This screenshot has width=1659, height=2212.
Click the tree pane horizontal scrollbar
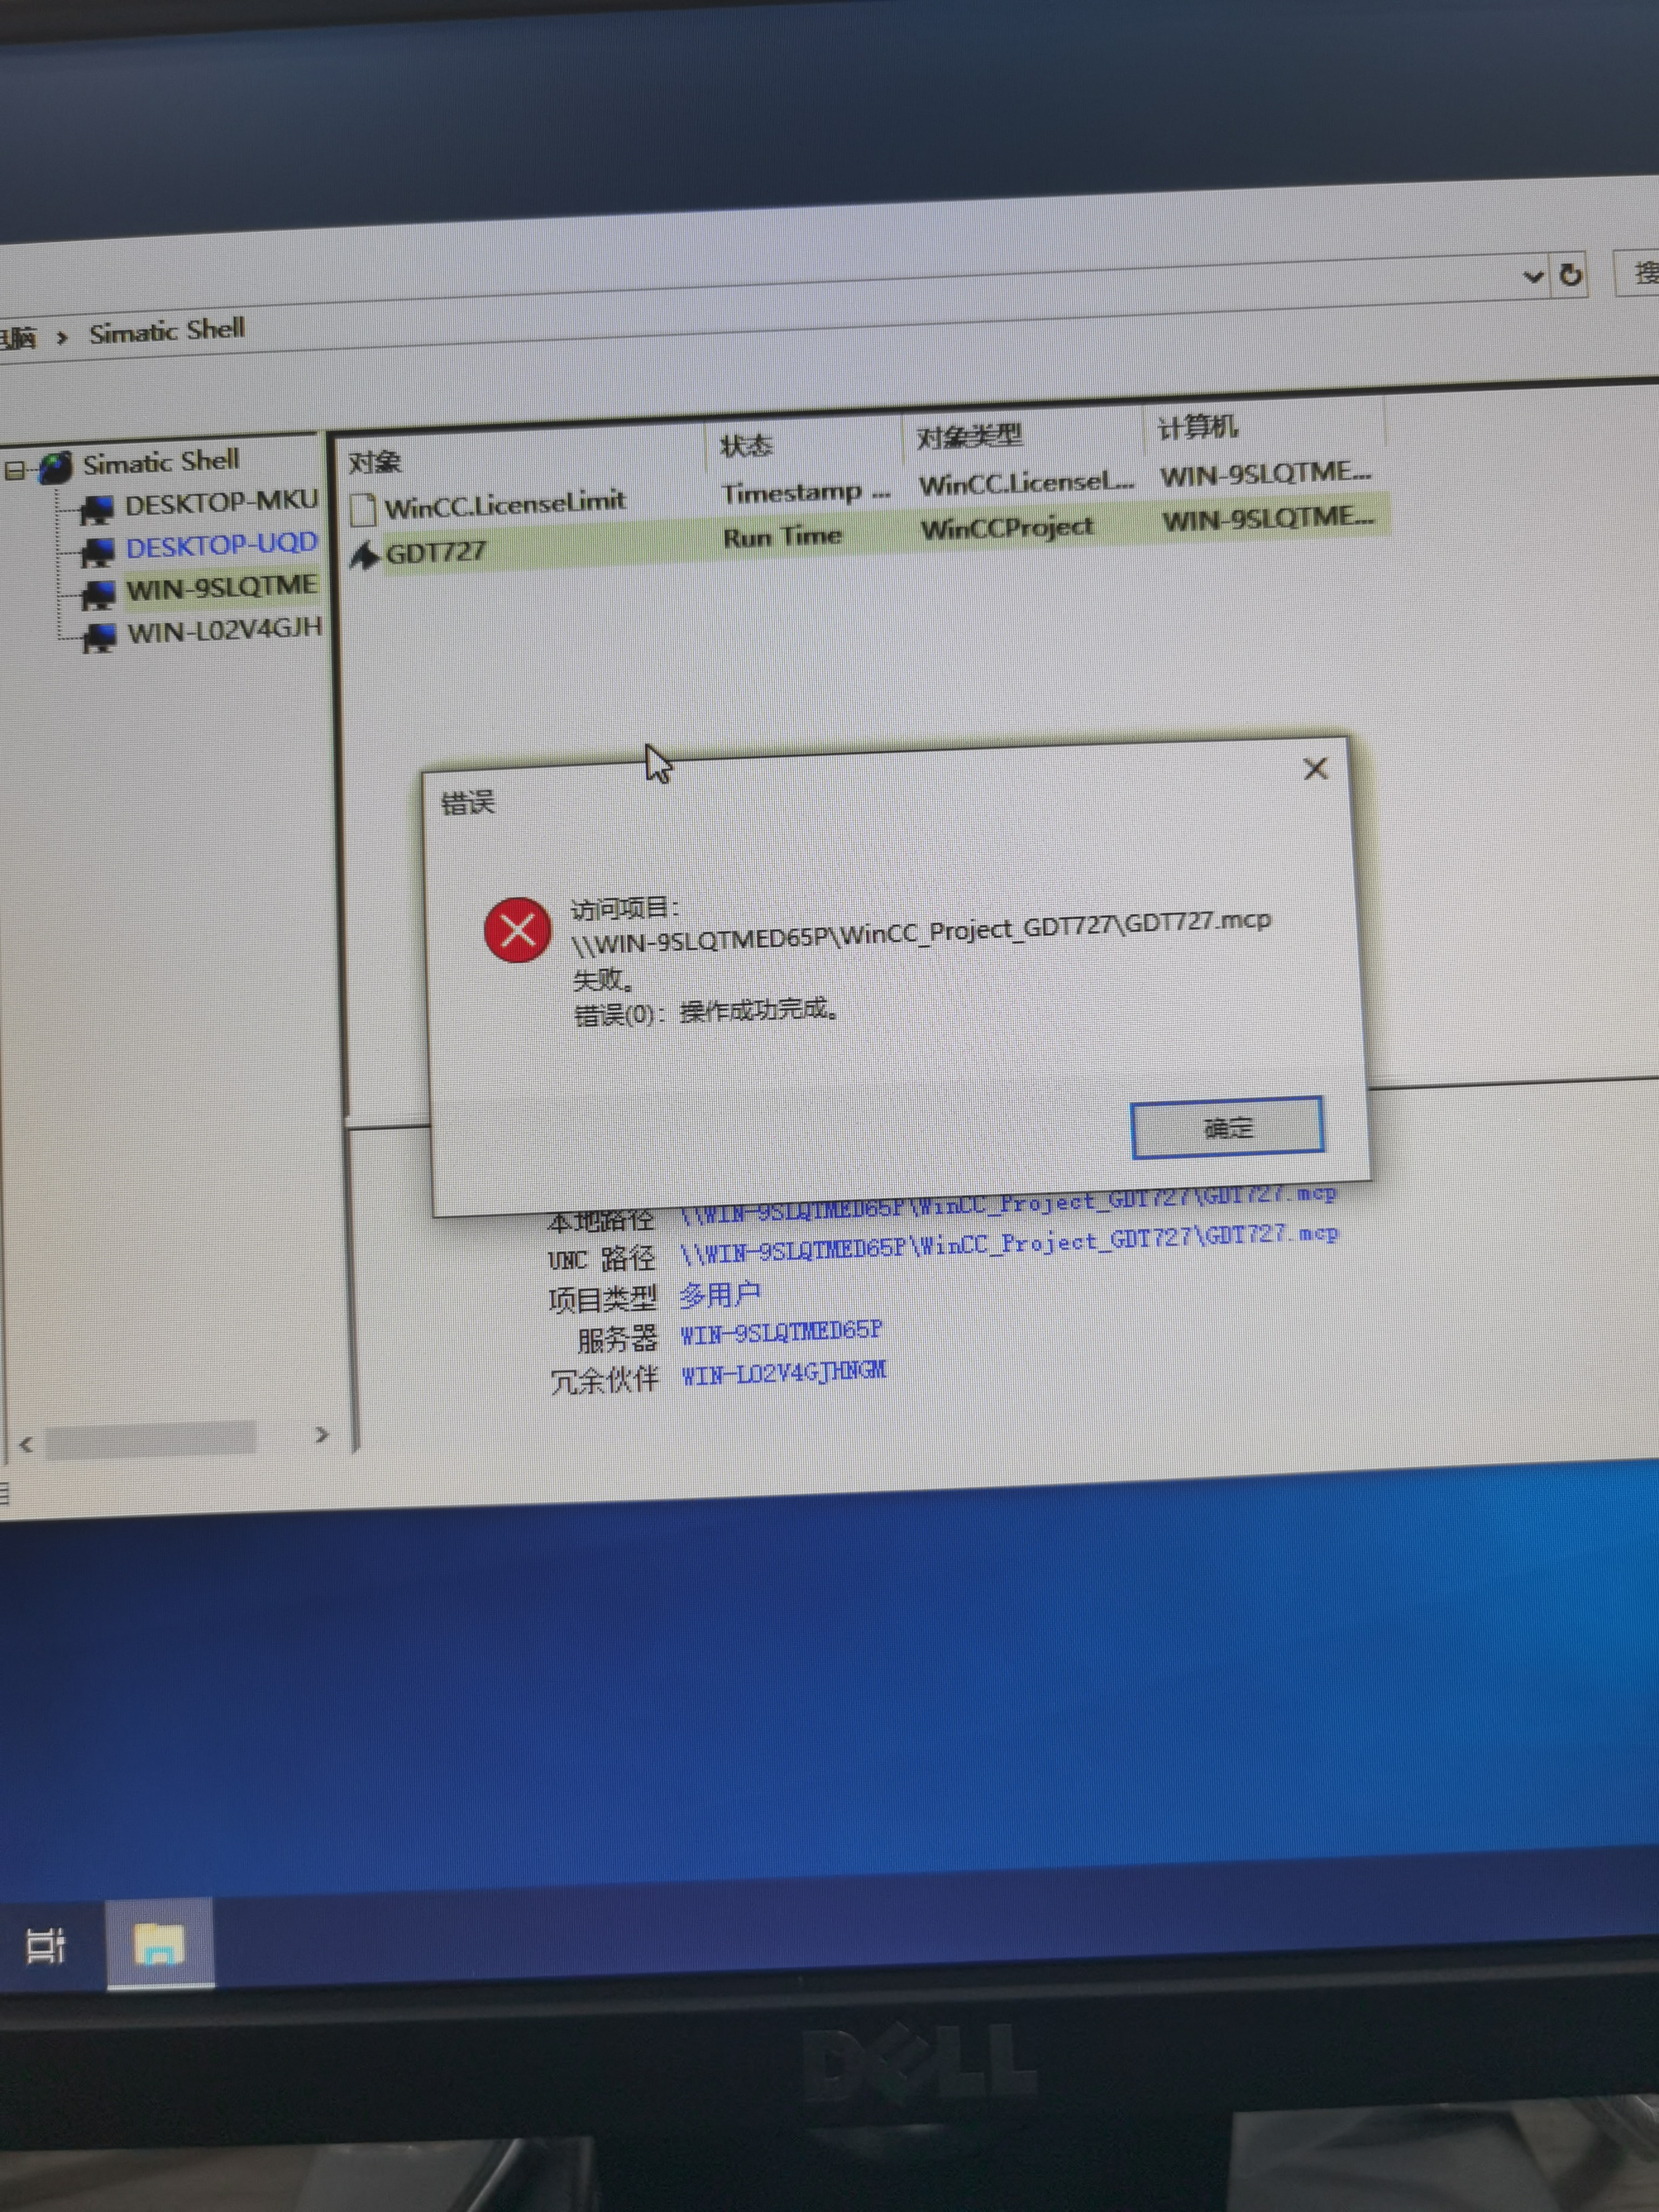150,1440
